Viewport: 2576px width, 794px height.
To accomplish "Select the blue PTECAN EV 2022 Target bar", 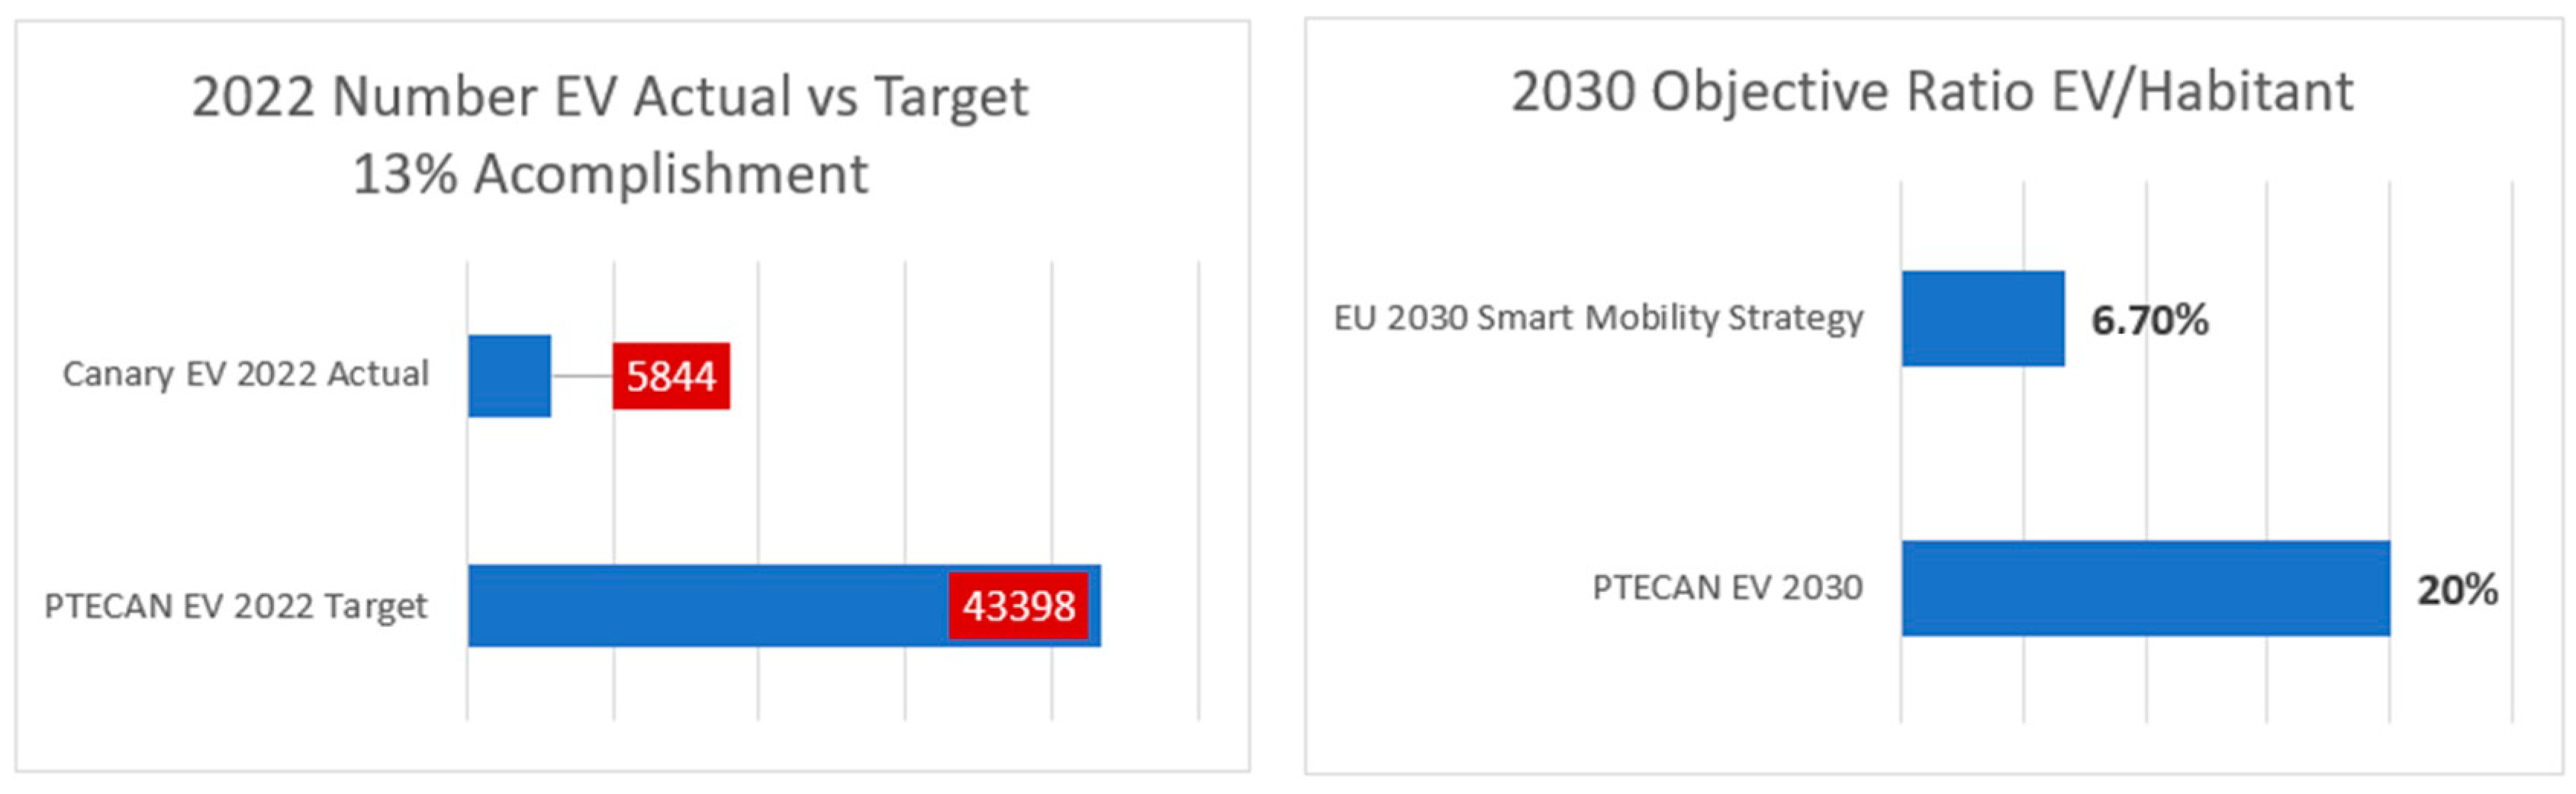I will click(x=700, y=606).
